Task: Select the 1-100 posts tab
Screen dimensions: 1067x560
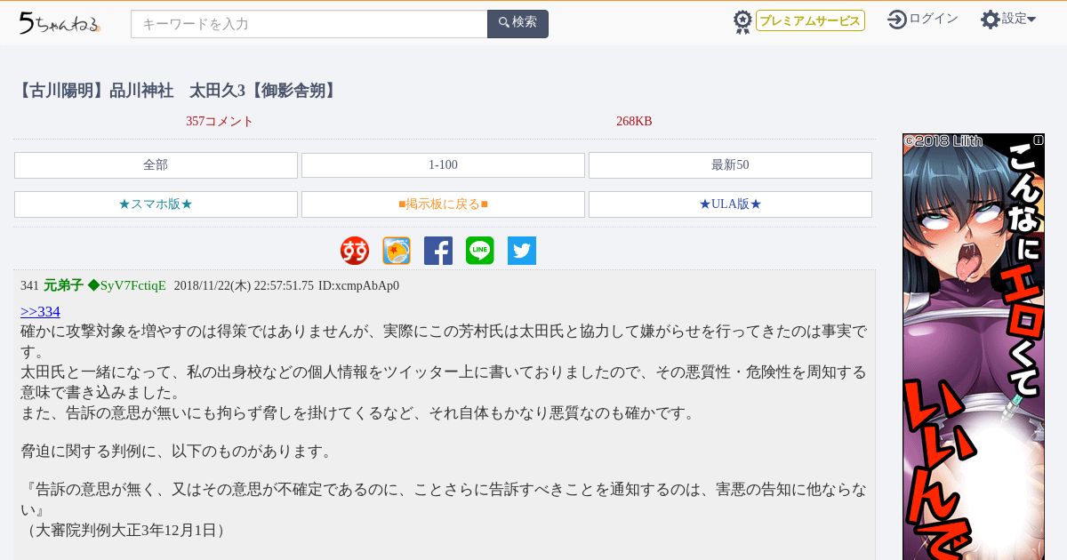Action: (x=443, y=165)
